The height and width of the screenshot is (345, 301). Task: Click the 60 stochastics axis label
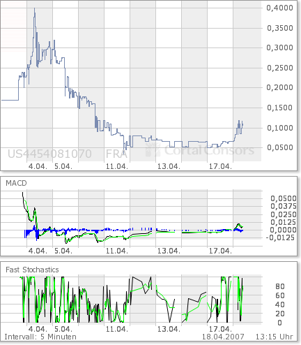[280, 295]
